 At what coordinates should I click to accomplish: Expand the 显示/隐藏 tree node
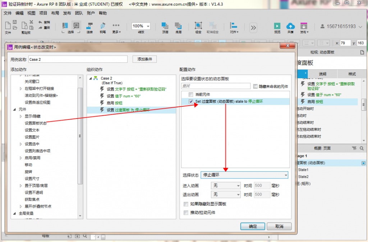pos(21,116)
